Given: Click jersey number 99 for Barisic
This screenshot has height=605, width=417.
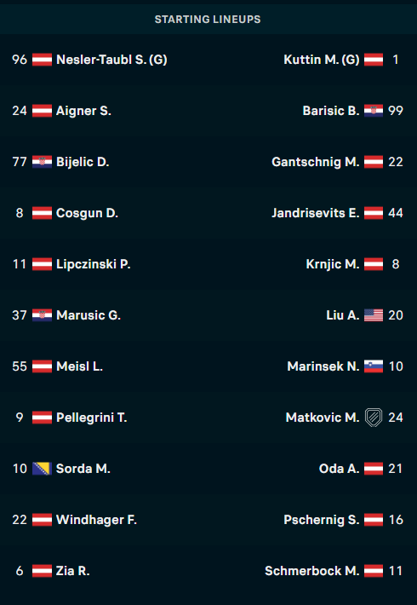Looking at the screenshot, I should click(x=396, y=111).
